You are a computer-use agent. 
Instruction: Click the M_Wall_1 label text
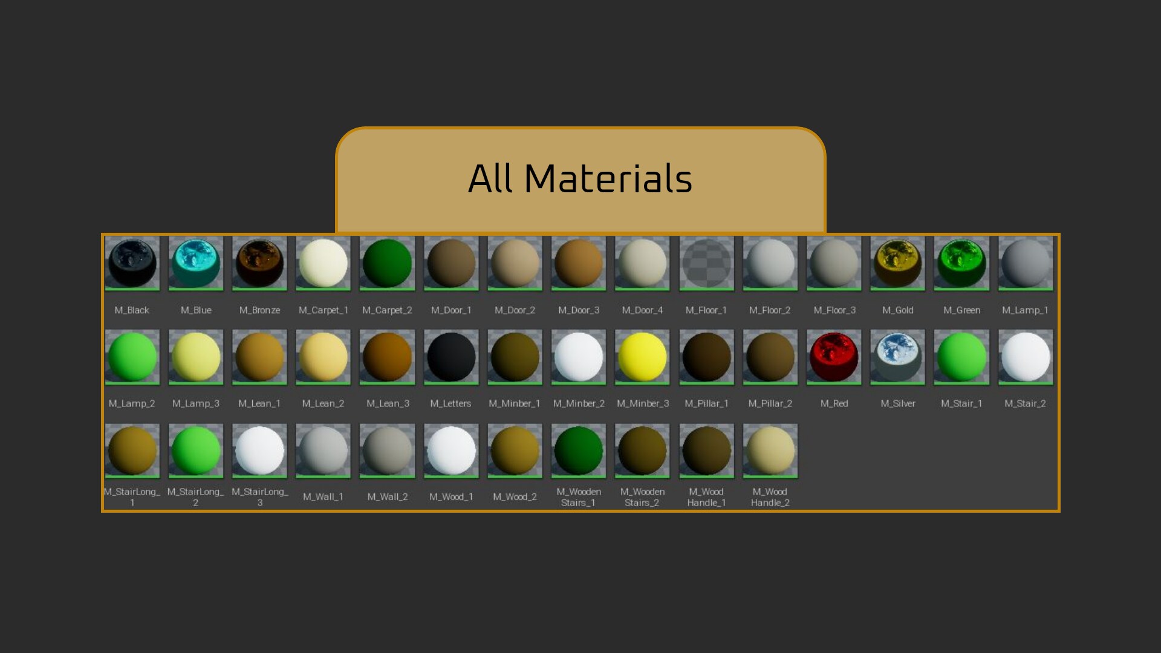(323, 497)
